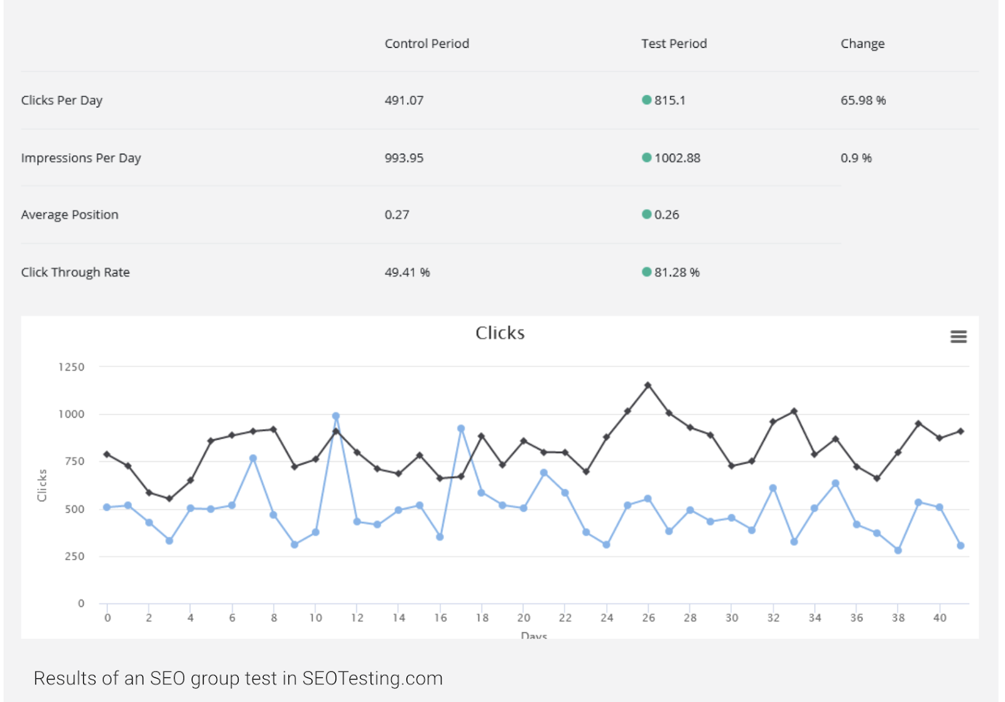
Task: Click the blue low point at day 38
Action: [898, 550]
